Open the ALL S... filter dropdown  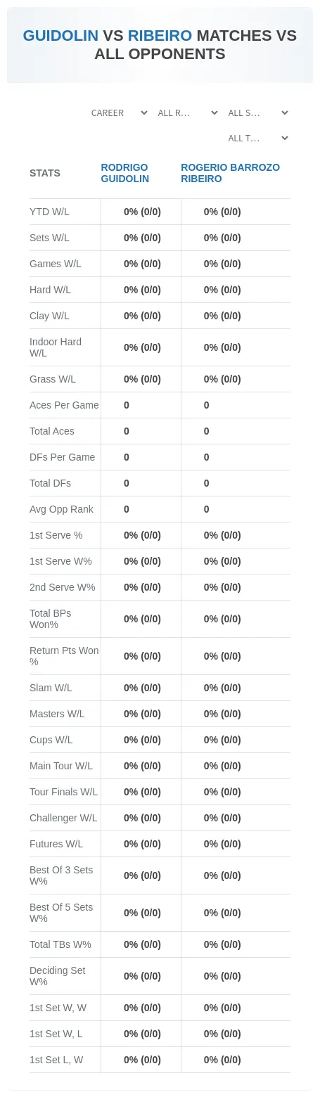coord(257,113)
